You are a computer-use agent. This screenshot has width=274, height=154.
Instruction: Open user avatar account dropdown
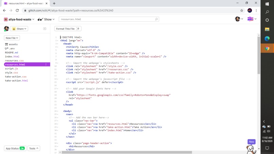[239, 19]
